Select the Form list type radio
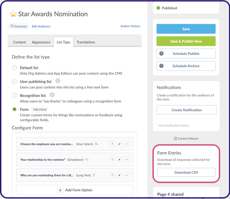This screenshot has width=230, height=199. tap(14, 109)
